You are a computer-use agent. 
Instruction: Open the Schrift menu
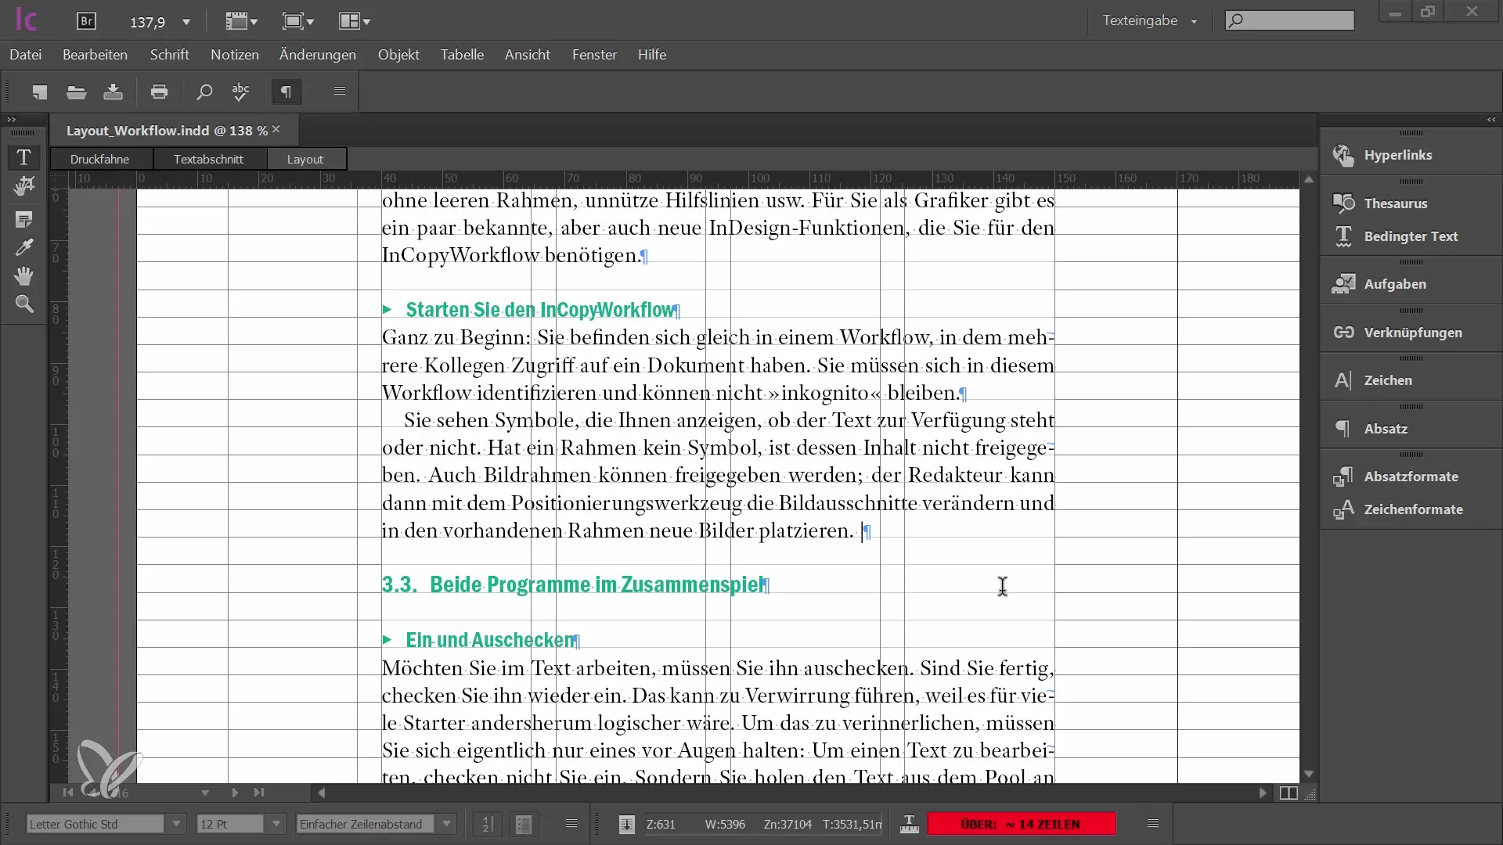169,55
